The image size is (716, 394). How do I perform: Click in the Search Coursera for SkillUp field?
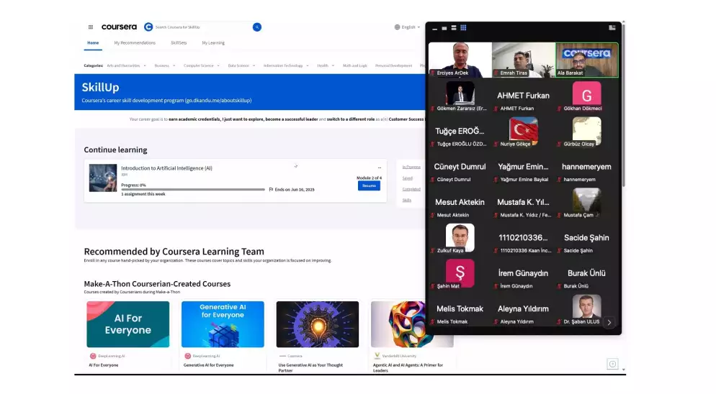pyautogui.click(x=202, y=27)
